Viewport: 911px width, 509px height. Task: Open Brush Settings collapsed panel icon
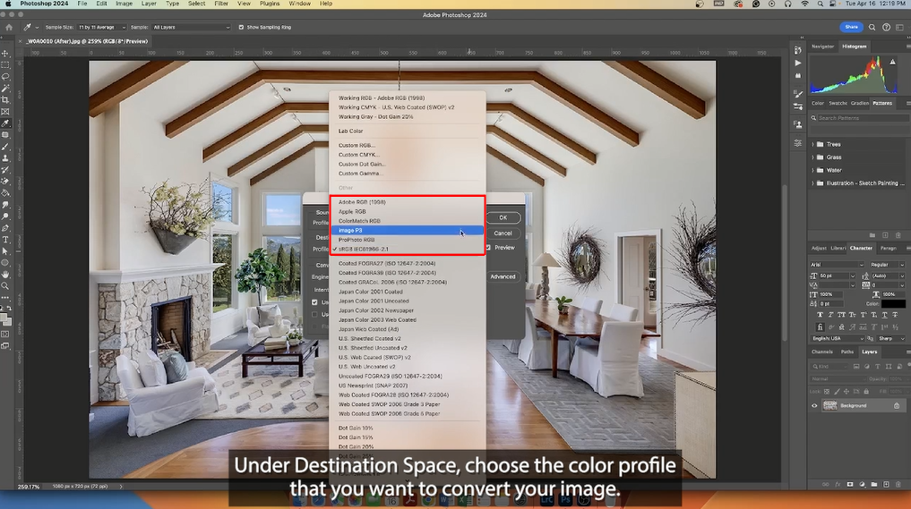pyautogui.click(x=798, y=93)
